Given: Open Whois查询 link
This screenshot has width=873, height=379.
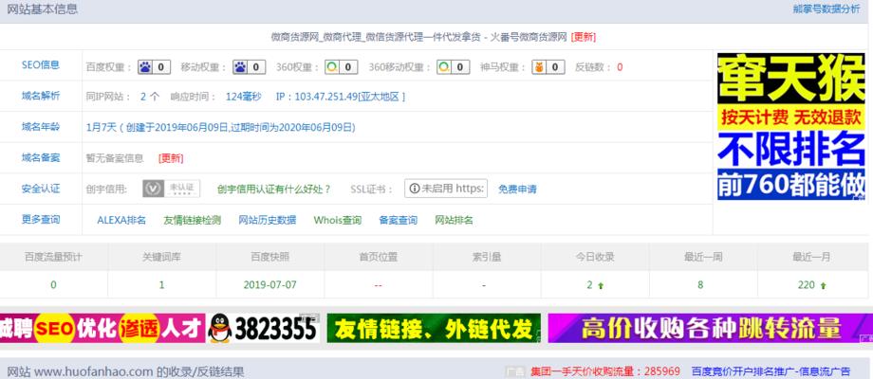Looking at the screenshot, I should pos(338,220).
